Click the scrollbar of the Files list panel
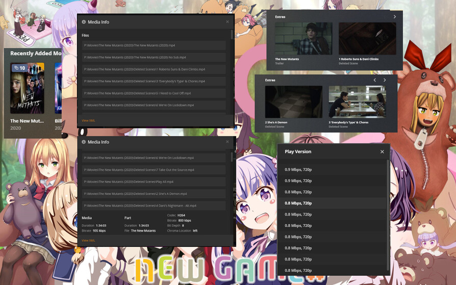Viewport: 456px width, 285px height. tap(232, 34)
